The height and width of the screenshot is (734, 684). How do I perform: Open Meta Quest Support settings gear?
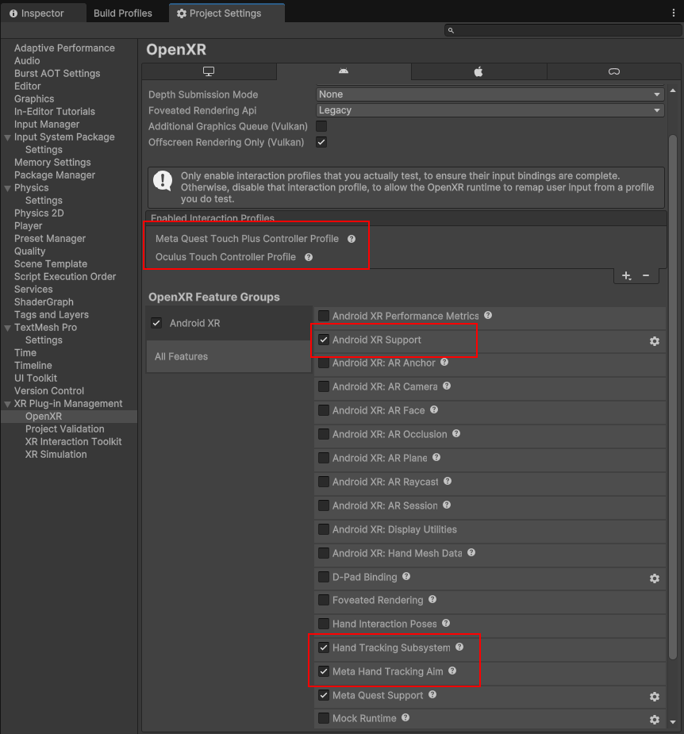click(654, 697)
